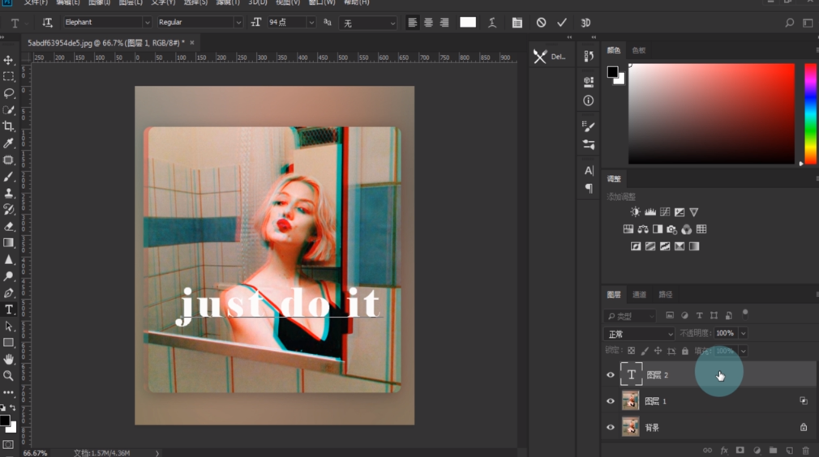Add a Brightness/Contrast adjustment
This screenshot has height=457, width=819.
coord(635,211)
